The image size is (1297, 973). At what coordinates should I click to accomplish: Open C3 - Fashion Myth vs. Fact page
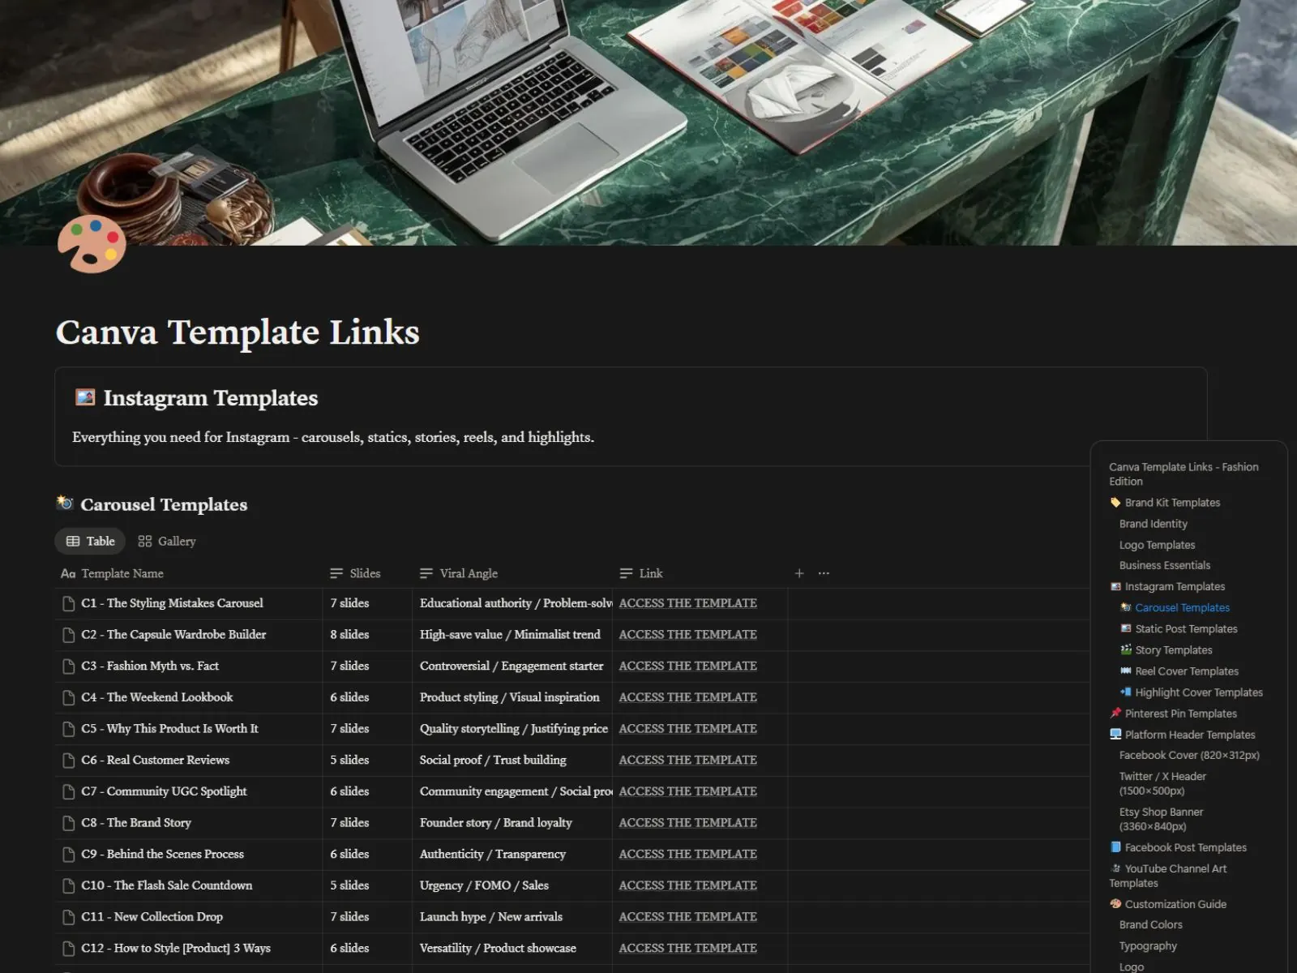(150, 667)
